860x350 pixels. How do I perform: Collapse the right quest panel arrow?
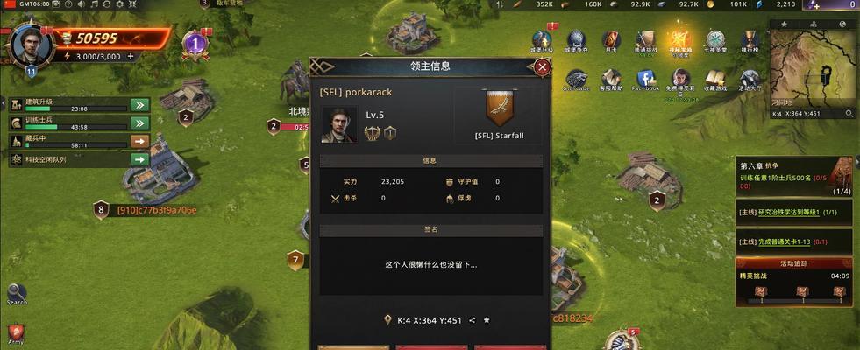pyautogui.click(x=857, y=161)
